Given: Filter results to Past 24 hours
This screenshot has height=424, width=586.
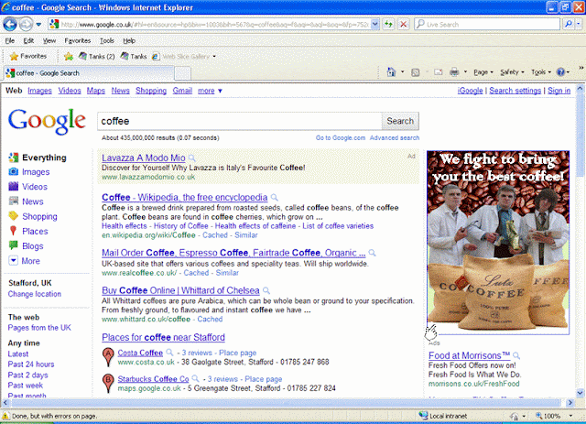Looking at the screenshot, I should point(31,364).
